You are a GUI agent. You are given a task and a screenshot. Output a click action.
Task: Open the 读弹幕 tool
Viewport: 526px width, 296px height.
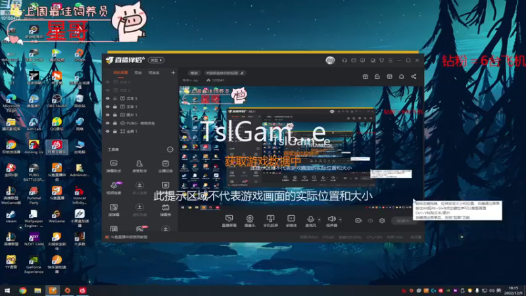tap(114, 210)
